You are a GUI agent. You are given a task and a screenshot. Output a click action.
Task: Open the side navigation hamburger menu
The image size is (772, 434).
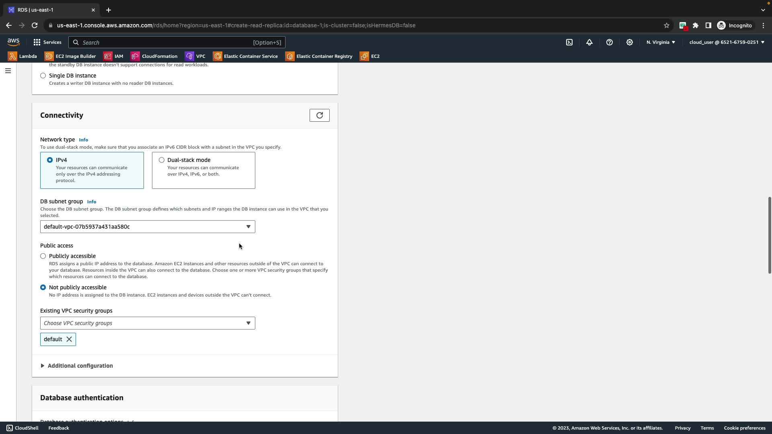pyautogui.click(x=8, y=71)
